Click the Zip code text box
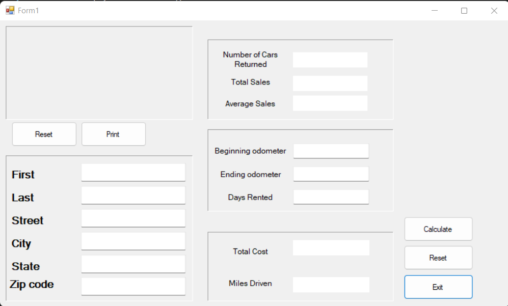Screen dimensions: 508x306 pos(133,286)
